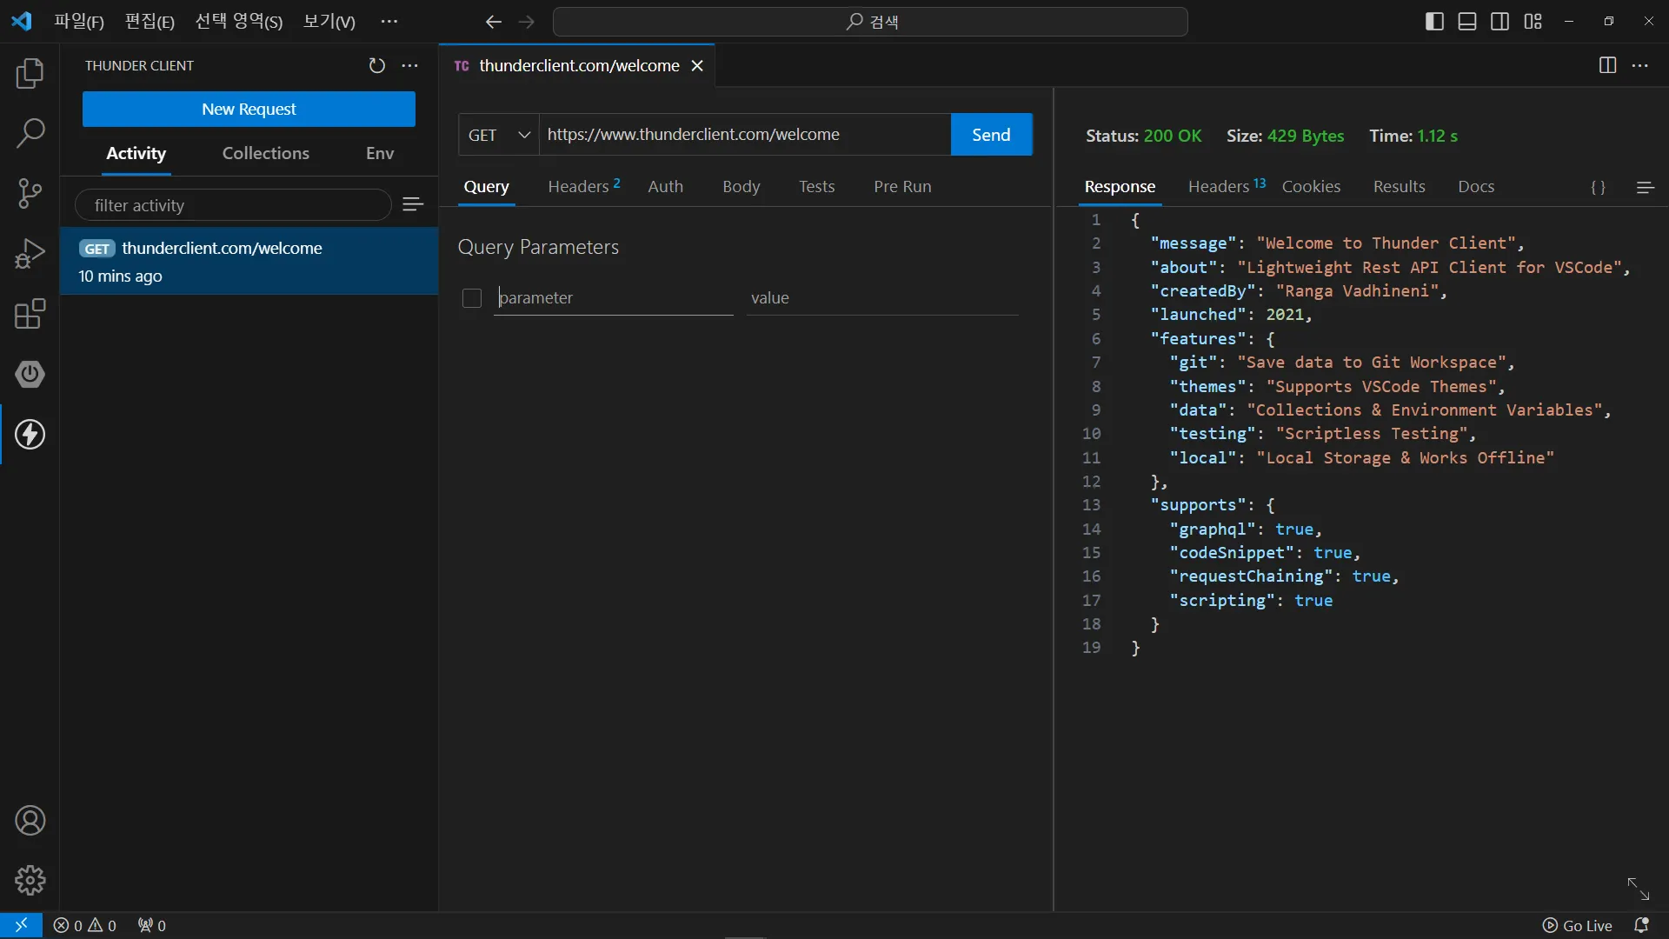This screenshot has width=1669, height=939.
Task: Open the GET method dropdown
Action: click(x=499, y=135)
